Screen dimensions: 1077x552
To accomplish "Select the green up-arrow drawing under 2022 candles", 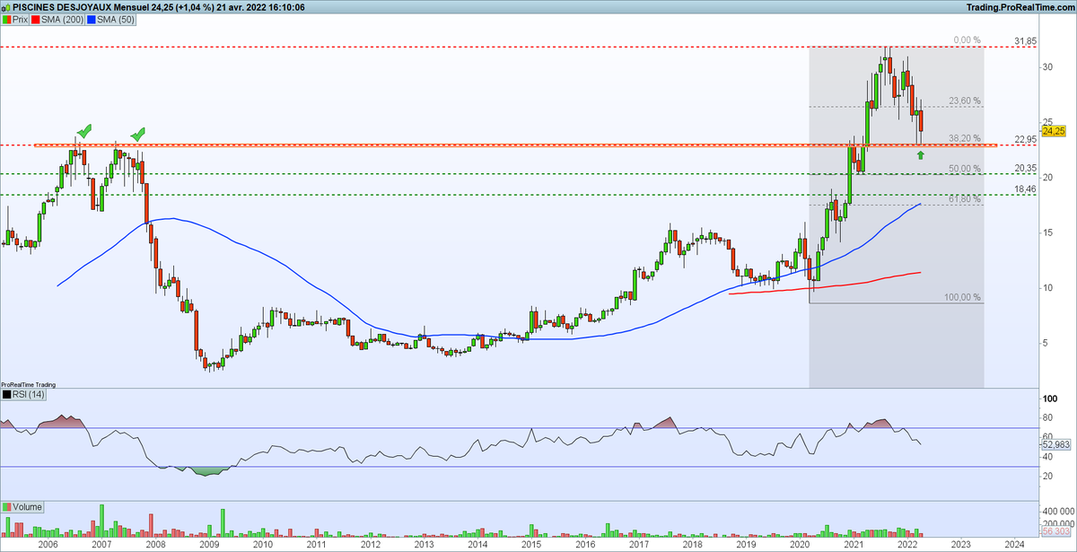I will click(x=921, y=156).
